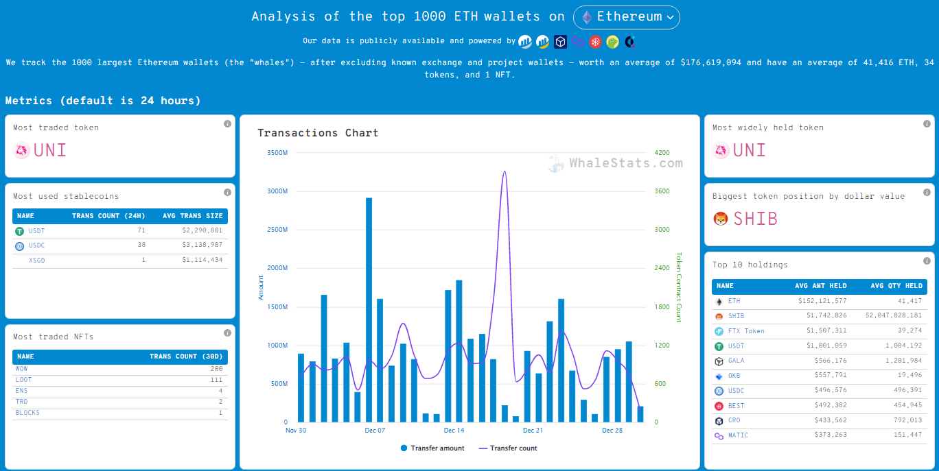Click info icon on Most widely held token
This screenshot has width=939, height=471.
[x=927, y=124]
